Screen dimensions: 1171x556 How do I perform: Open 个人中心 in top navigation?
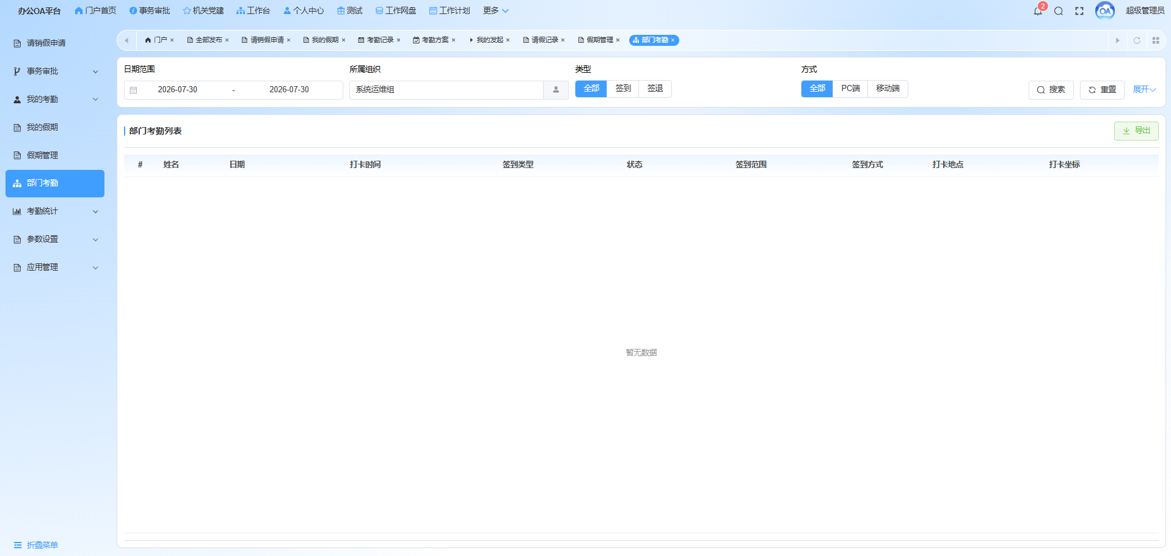pyautogui.click(x=304, y=11)
